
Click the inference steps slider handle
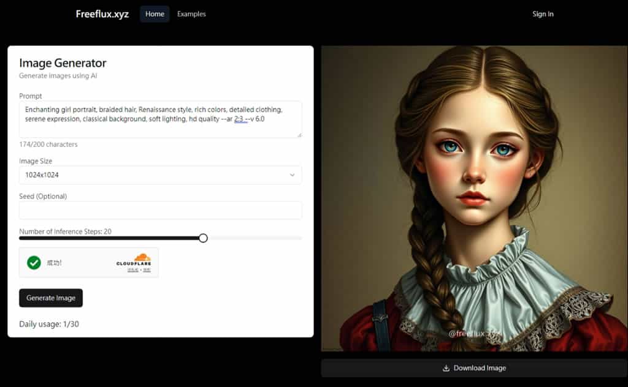[203, 238]
